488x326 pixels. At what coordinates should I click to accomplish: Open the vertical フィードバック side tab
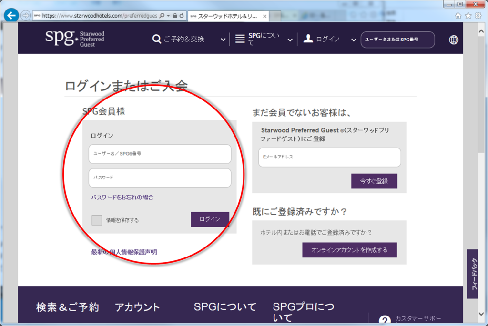(x=472, y=274)
